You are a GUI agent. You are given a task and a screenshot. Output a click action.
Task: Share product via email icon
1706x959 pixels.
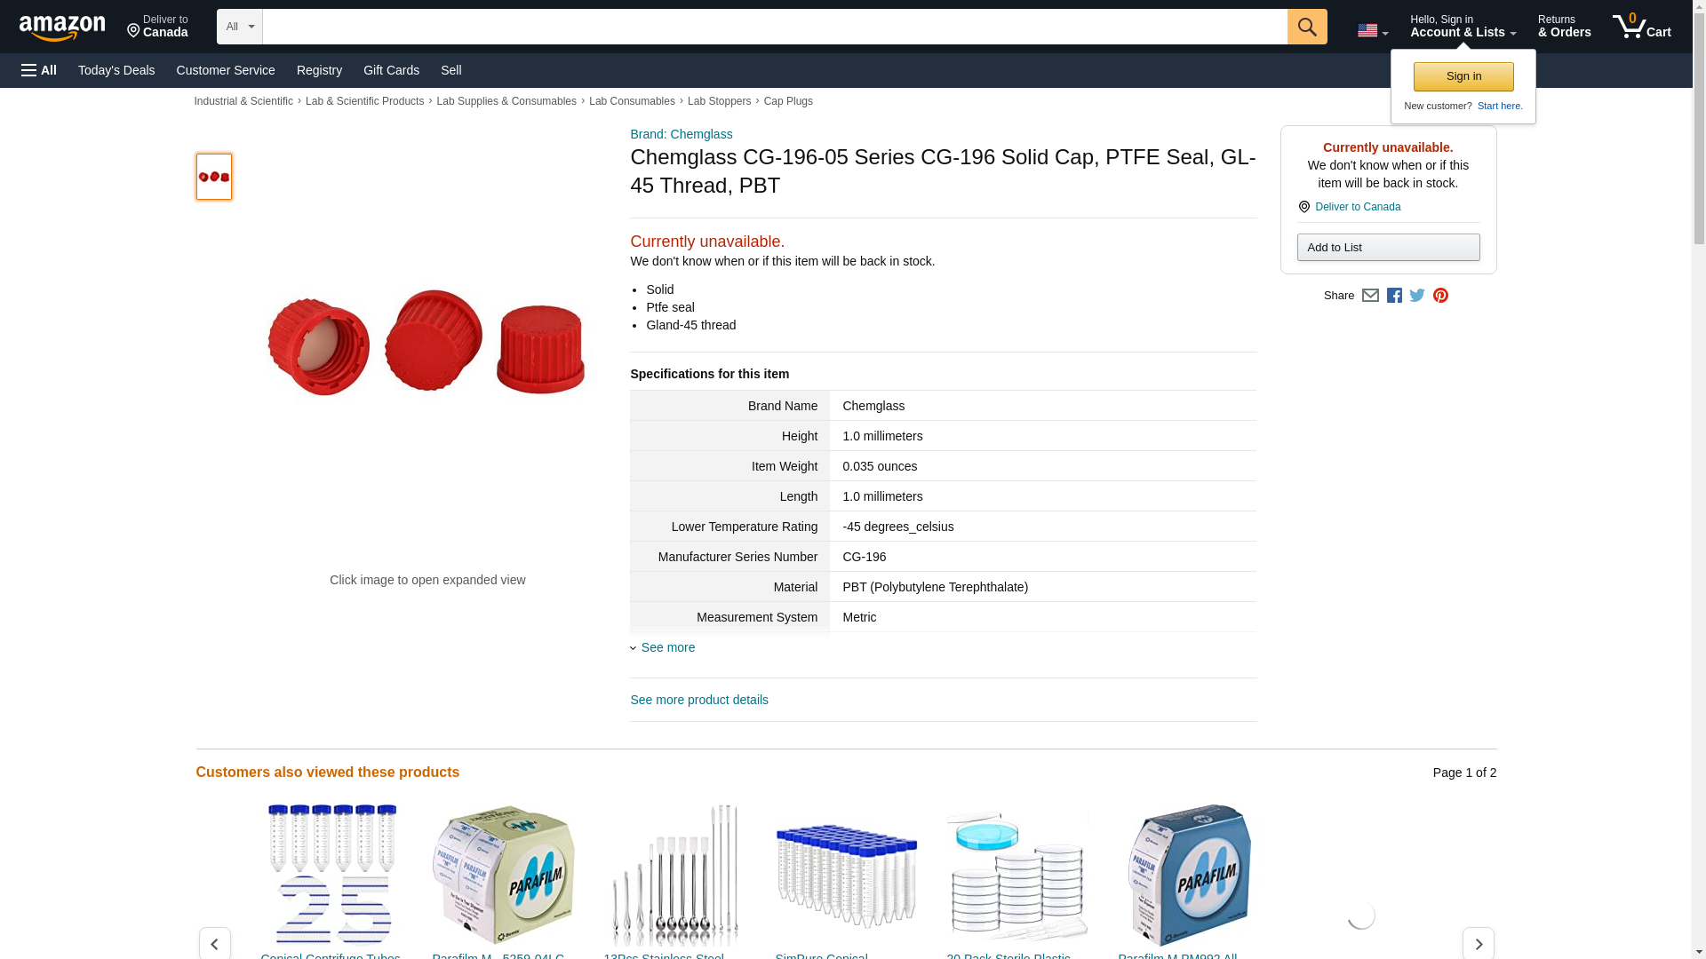click(1370, 296)
